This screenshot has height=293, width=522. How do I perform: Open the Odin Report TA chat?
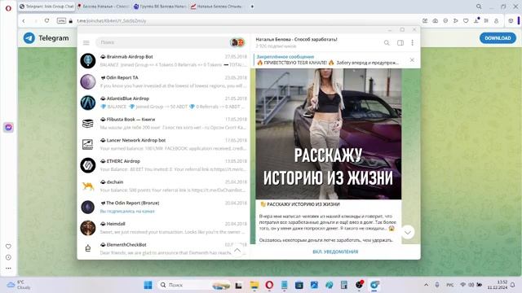pyautogui.click(x=163, y=81)
